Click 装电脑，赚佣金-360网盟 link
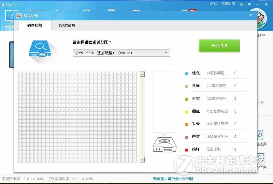The image size is (273, 184). [173, 179]
